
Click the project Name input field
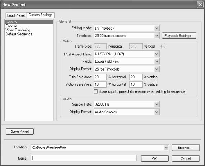(84, 158)
